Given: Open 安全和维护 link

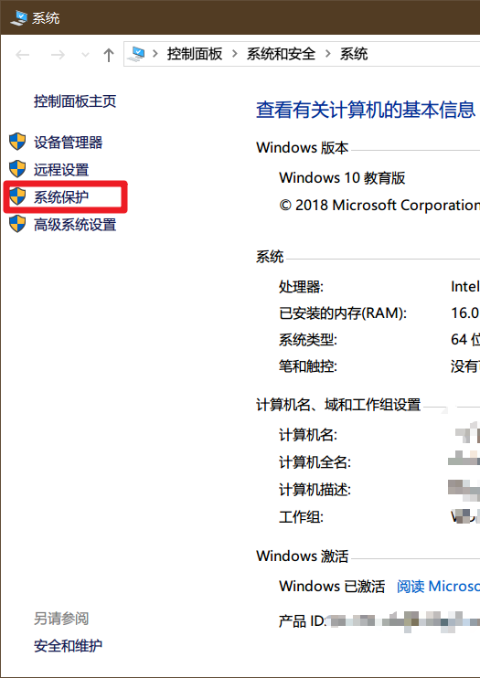Looking at the screenshot, I should (68, 646).
